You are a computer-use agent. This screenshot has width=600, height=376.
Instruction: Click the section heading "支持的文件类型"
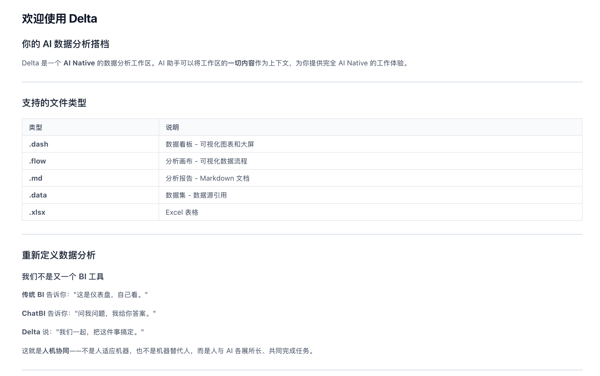coord(54,103)
